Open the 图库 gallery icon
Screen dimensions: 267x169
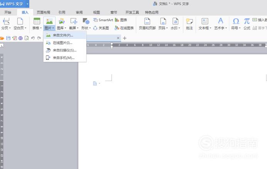[x=62, y=21]
